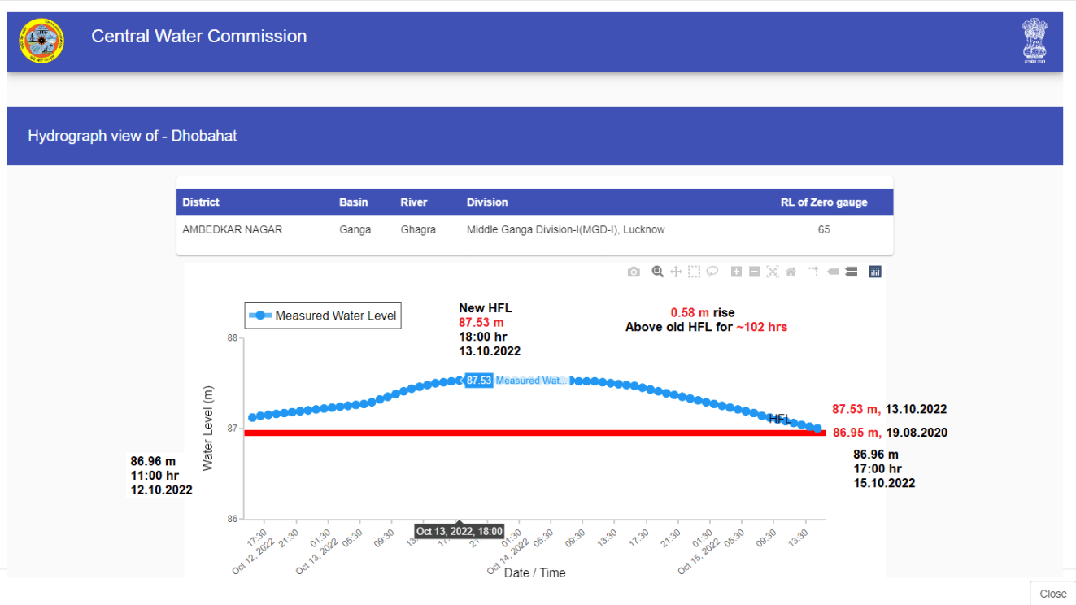Screen dimensions: 1076x605
Task: Select the Zoom tool in the chart toolbar
Action: click(x=657, y=272)
